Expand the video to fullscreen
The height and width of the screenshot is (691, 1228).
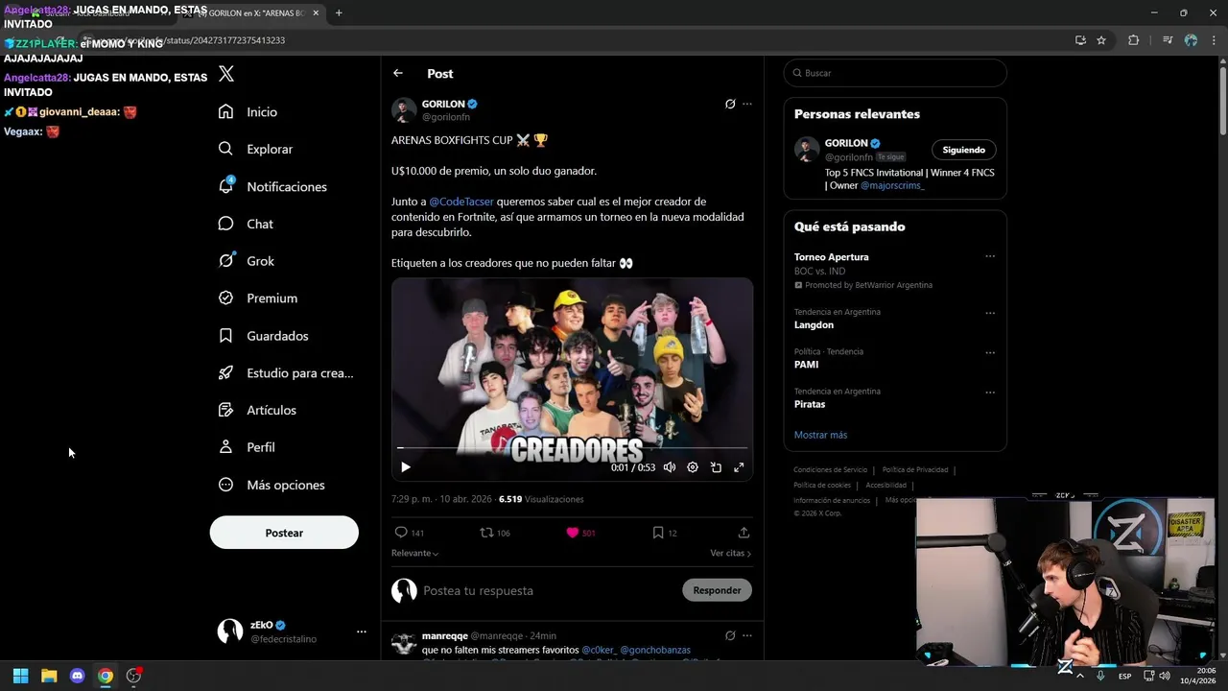pyautogui.click(x=739, y=467)
